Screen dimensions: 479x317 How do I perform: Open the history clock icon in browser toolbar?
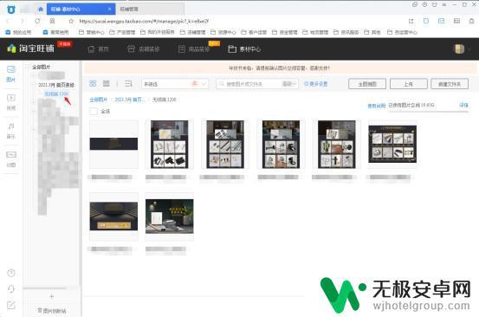coord(426,21)
